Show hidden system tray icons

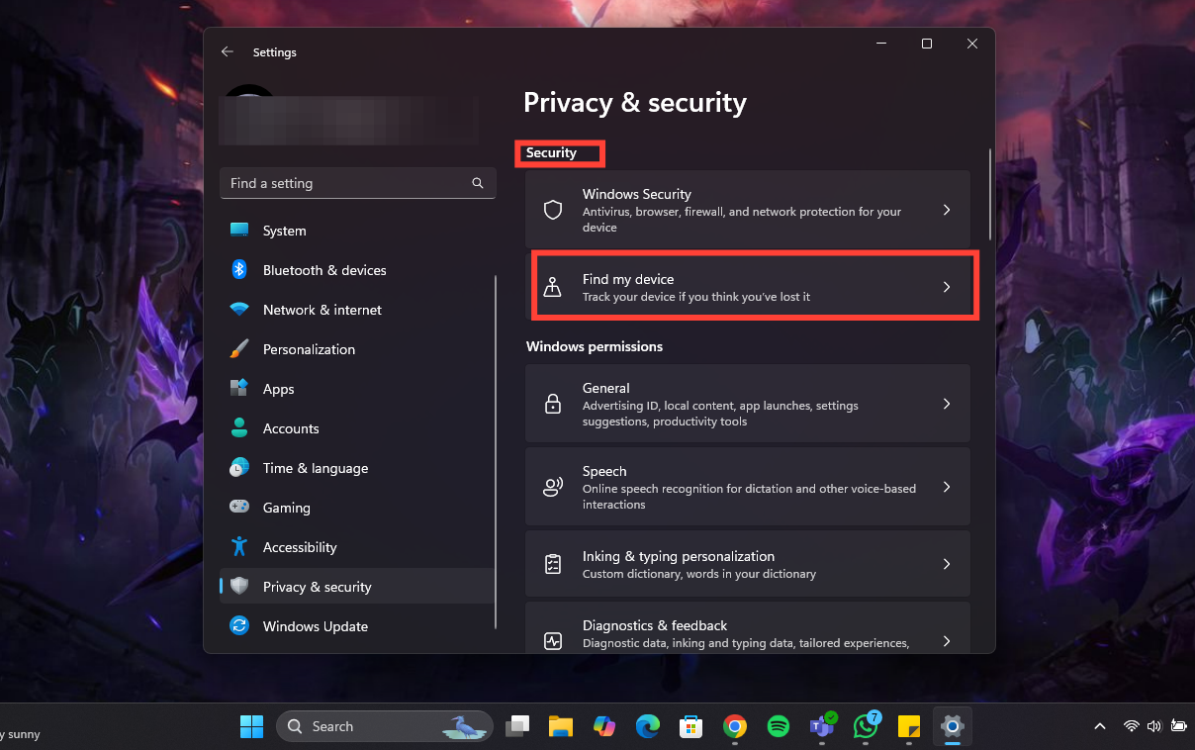click(1100, 726)
